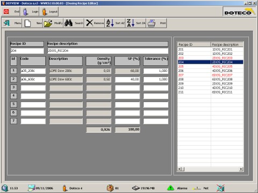258x193 pixels.
Task: Click the clock icon in the status bar
Action: (x=5, y=188)
